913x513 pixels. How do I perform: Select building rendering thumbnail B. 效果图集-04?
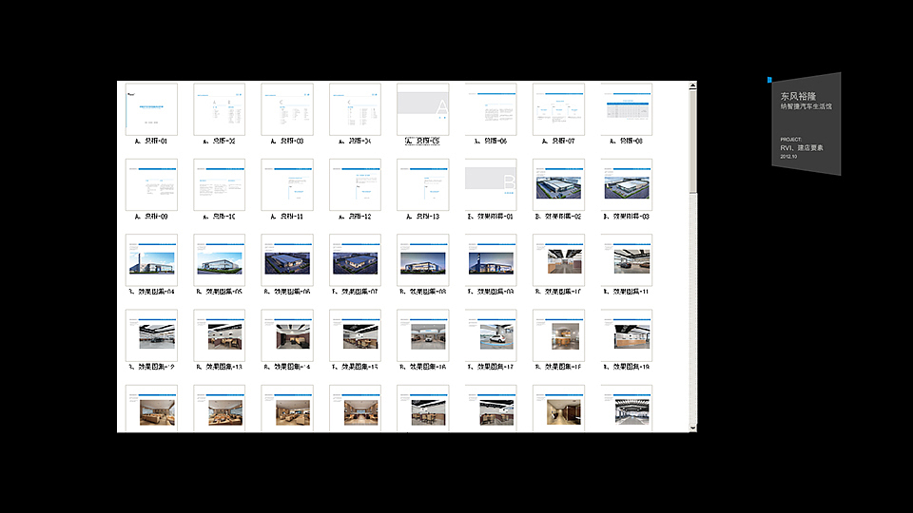pos(151,260)
